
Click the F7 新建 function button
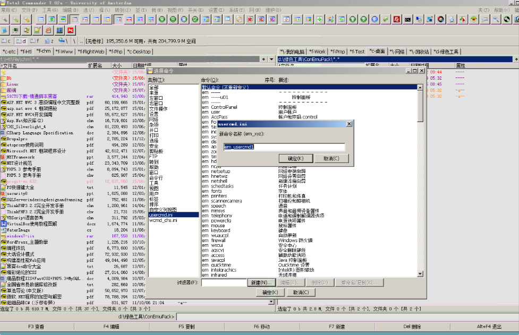(337, 327)
